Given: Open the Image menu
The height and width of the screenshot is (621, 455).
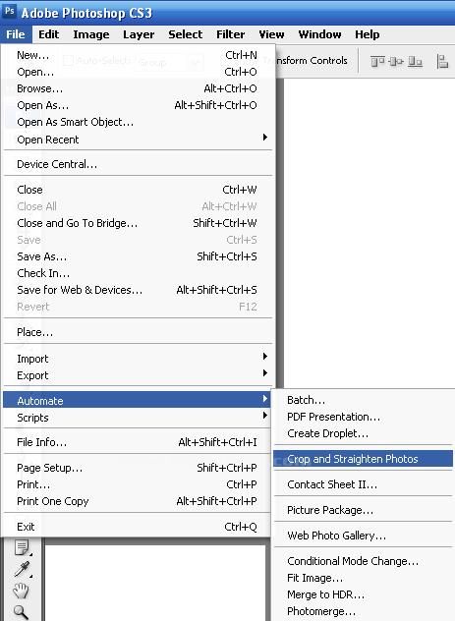Looking at the screenshot, I should (91, 34).
